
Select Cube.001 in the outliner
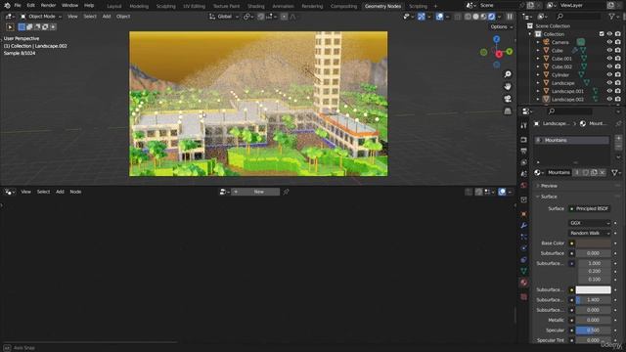coord(561,59)
